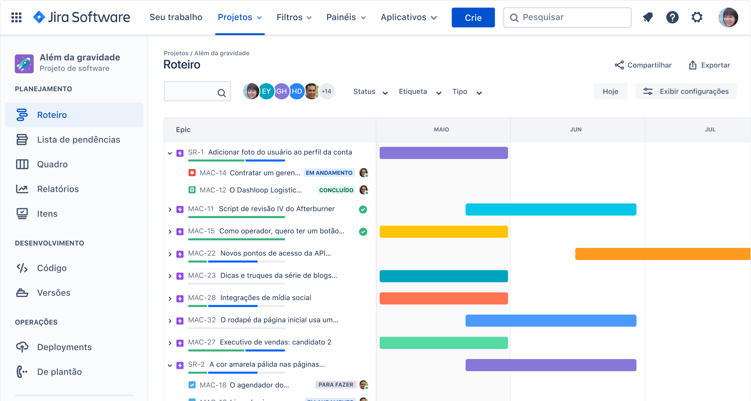Check the MAC-18 task checkbox
Viewport: 751px width, 401px height.
(192, 385)
